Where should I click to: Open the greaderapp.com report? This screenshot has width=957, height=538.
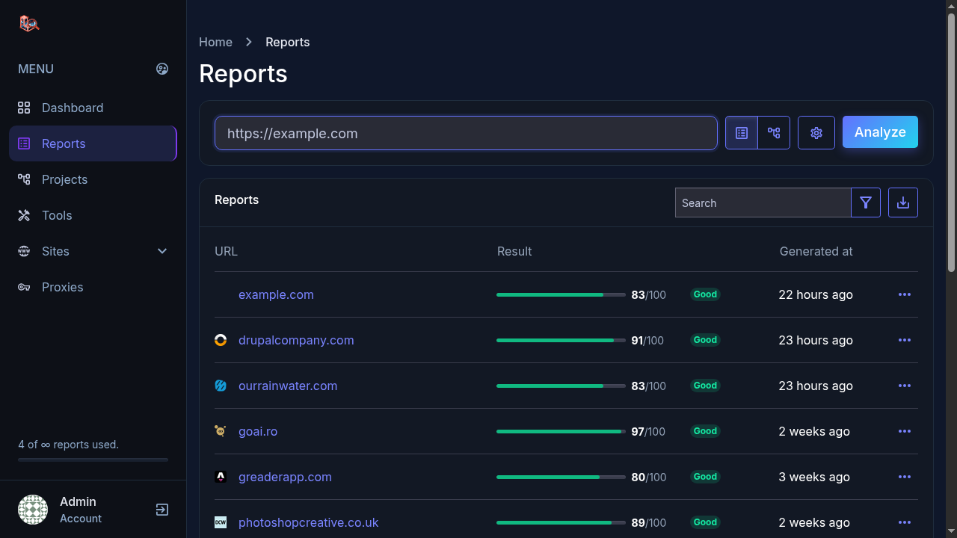click(x=285, y=477)
